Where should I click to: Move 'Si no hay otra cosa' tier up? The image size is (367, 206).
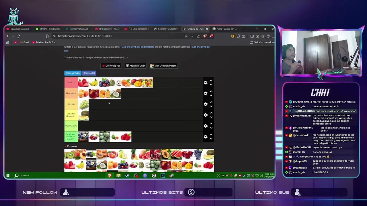click(211, 113)
